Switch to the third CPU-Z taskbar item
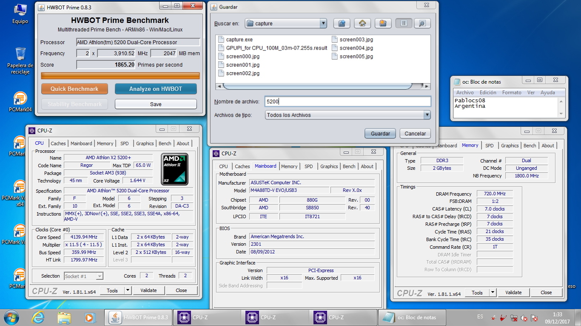581x326 pixels. pos(343,317)
